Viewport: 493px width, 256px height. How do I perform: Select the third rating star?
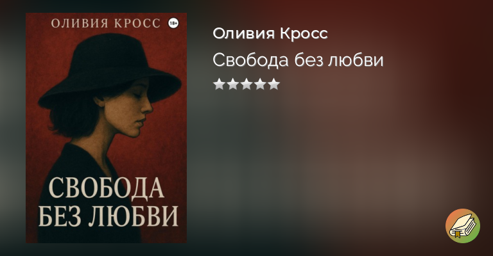pos(246,84)
